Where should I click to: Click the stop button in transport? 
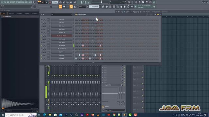coord(46,2)
